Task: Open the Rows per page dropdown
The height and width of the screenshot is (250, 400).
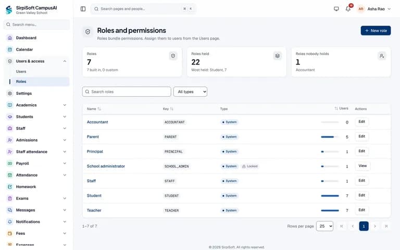Action: tap(324, 226)
